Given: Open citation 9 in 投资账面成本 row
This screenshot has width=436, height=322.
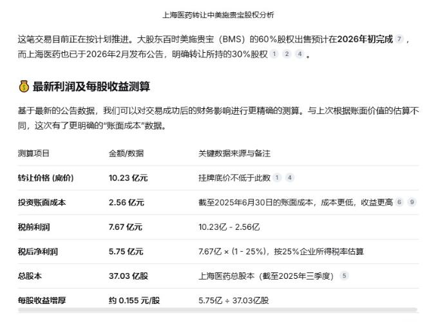Looking at the screenshot, I should point(412,202).
